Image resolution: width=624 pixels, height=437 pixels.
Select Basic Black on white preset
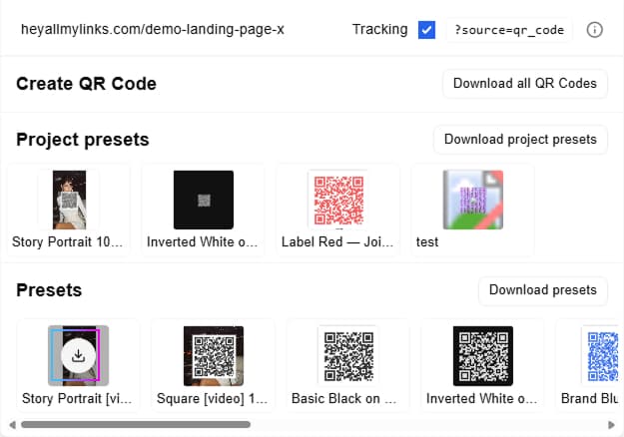[x=348, y=355]
